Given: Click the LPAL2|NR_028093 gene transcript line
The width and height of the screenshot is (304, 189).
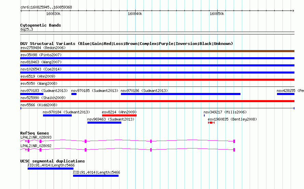Looking at the screenshot, I should [127, 141].
